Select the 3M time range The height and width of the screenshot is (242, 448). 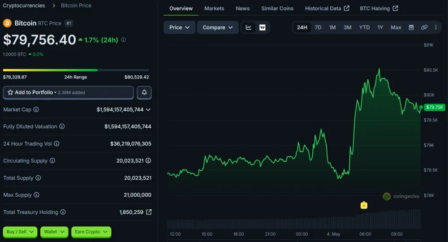348,27
